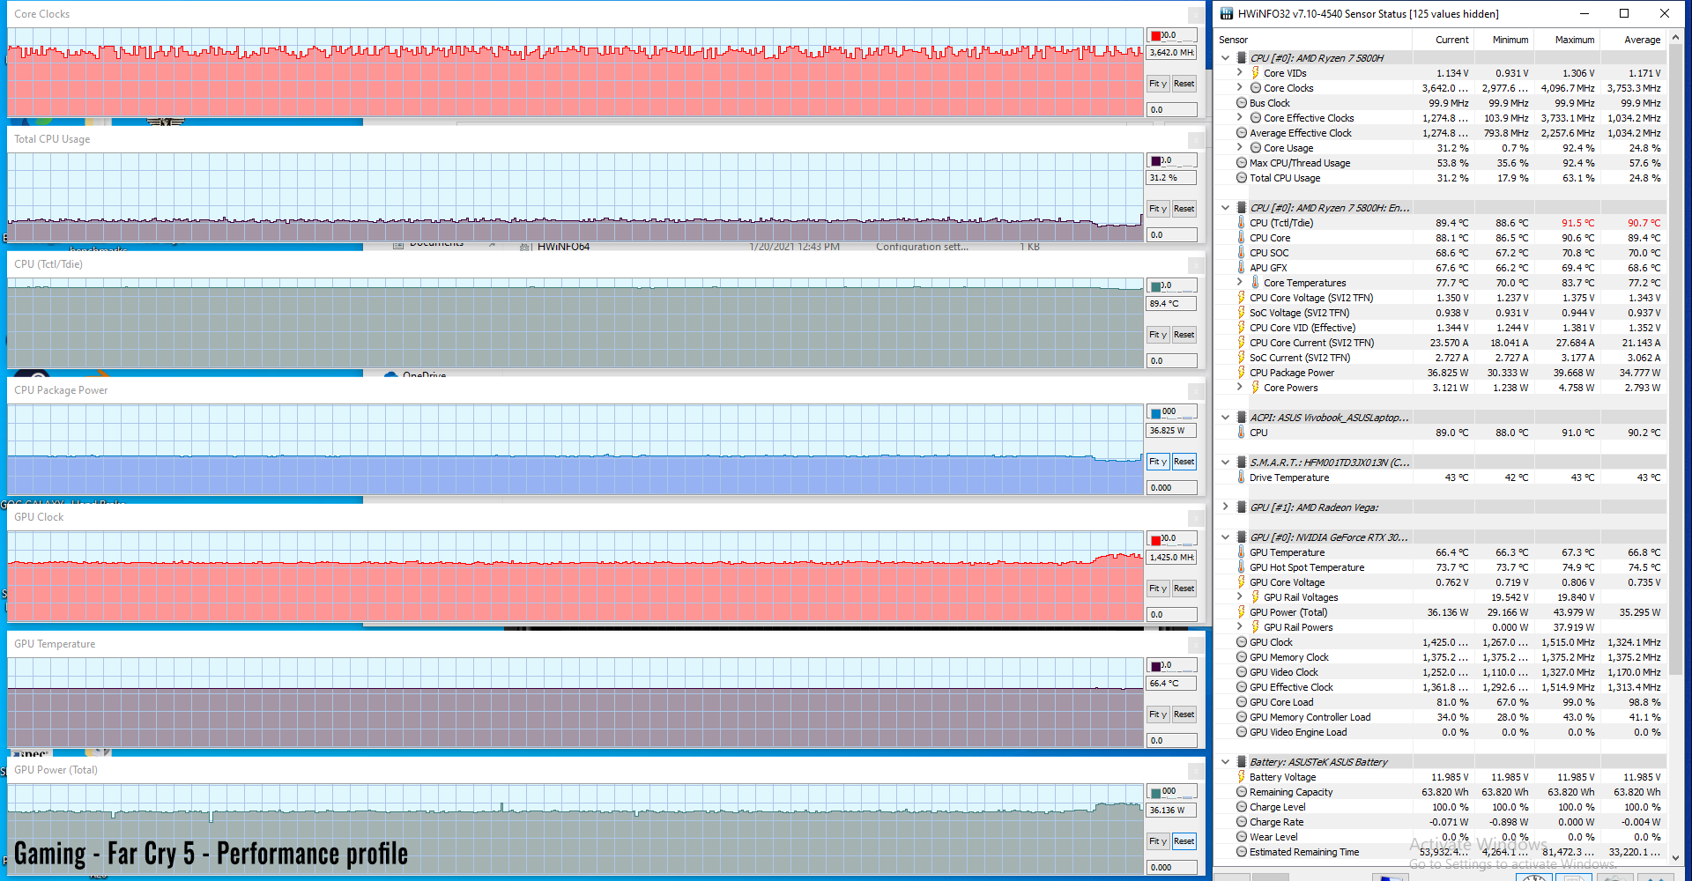1692x881 pixels.
Task: Click the GPU Power (Total) lightning icon
Action: coord(1241,612)
